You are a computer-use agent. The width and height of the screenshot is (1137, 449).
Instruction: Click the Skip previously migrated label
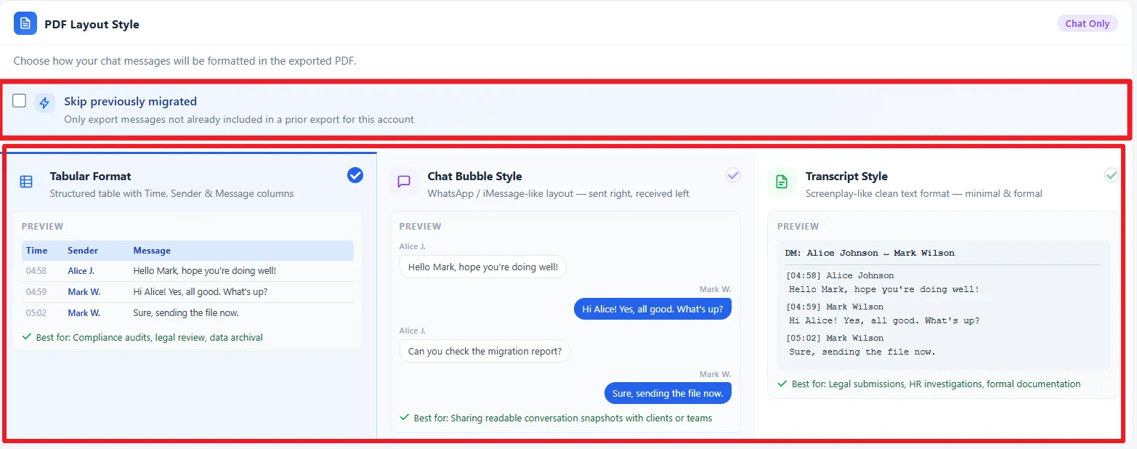coord(130,102)
